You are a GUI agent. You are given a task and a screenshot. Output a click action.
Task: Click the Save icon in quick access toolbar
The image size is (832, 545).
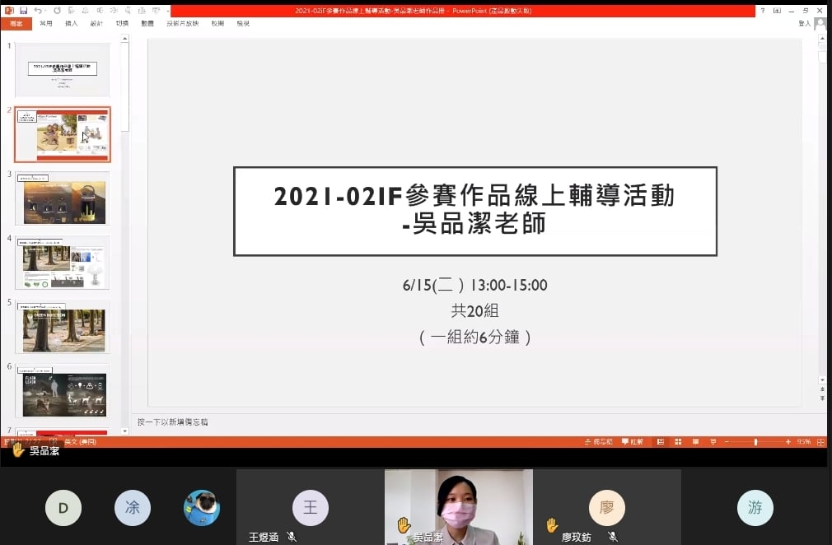point(23,11)
